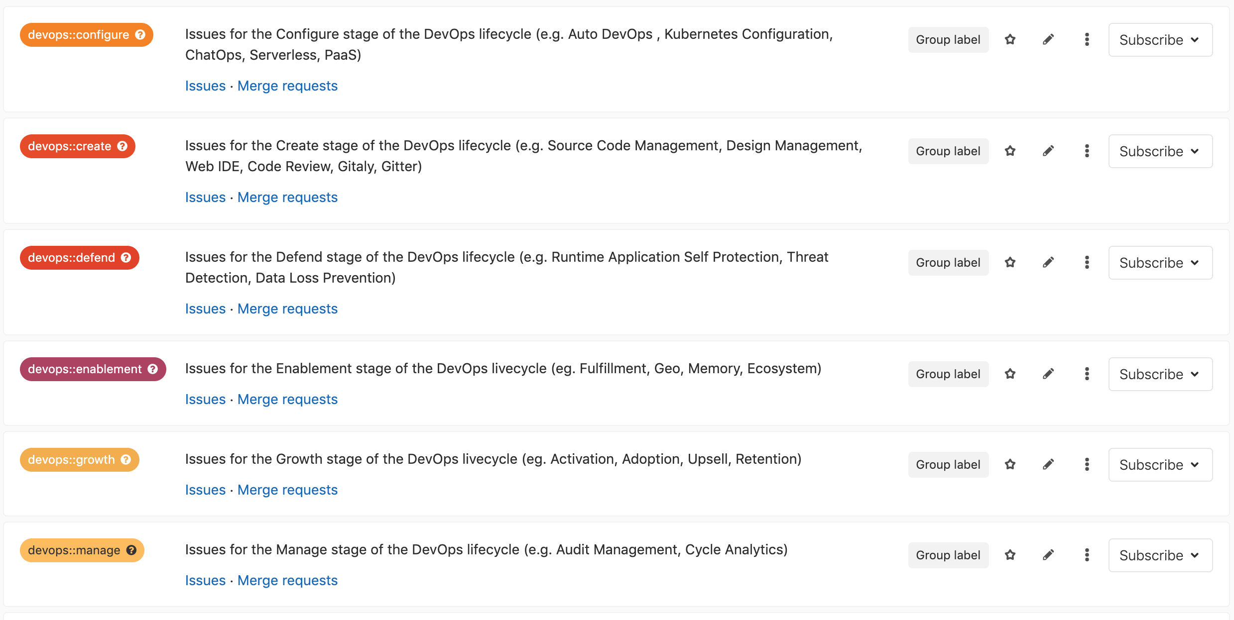Click the pencil icon for devops::enablement
This screenshot has height=620, width=1234.
(1048, 374)
